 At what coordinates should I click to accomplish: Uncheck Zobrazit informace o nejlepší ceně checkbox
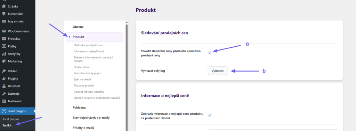click(210, 115)
